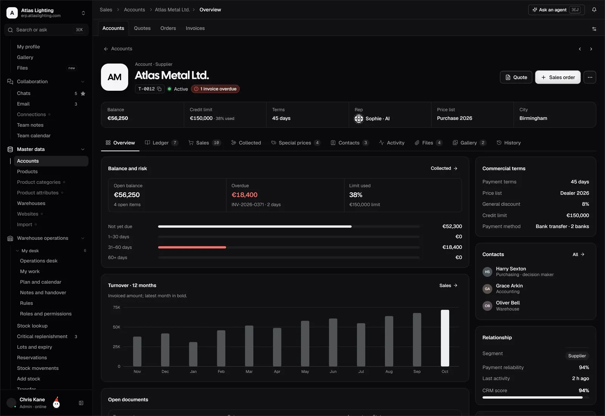This screenshot has height=416, width=605.
Task: Click the CRM score progress bar
Action: 535,397
